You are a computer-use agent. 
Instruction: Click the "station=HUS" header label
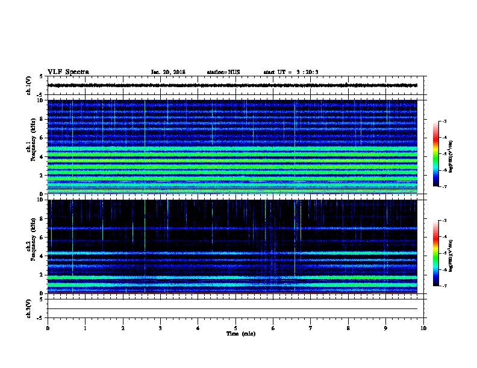(x=223, y=72)
